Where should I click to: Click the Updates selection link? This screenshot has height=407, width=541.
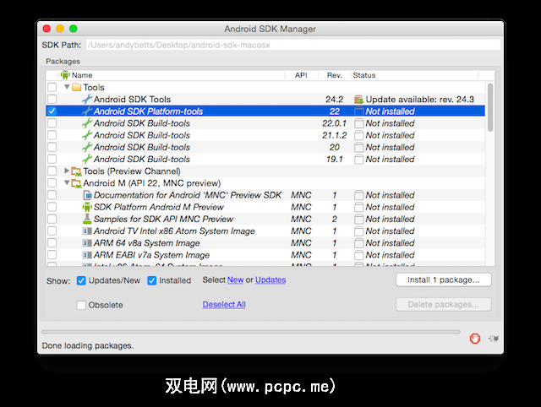coord(270,280)
